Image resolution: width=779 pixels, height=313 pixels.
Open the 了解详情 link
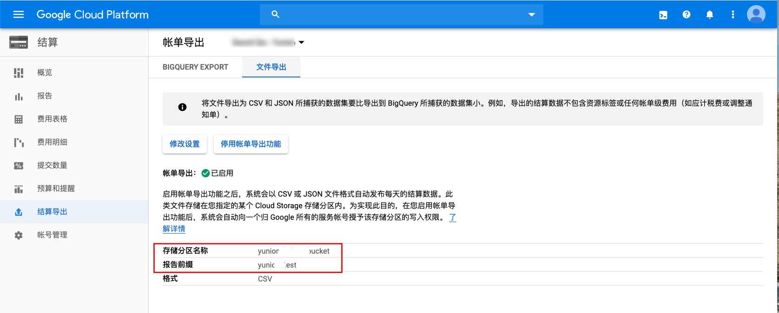click(x=174, y=229)
